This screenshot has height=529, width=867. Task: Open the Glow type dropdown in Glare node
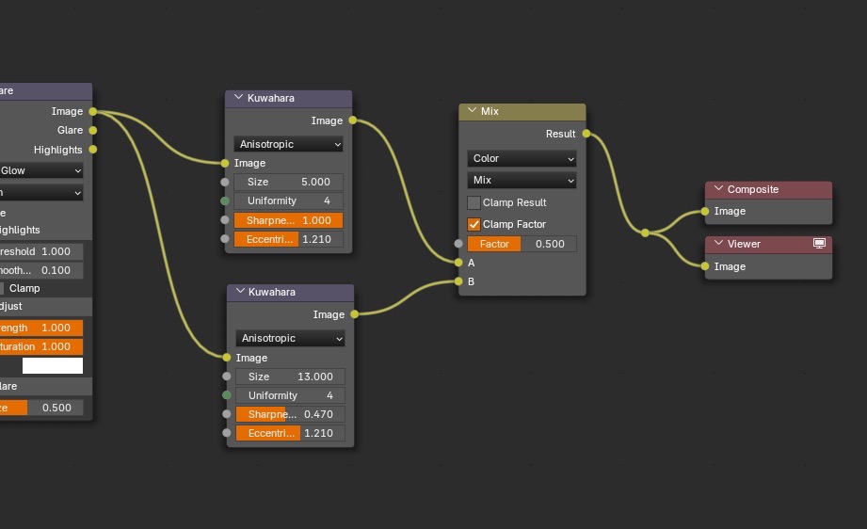click(41, 170)
